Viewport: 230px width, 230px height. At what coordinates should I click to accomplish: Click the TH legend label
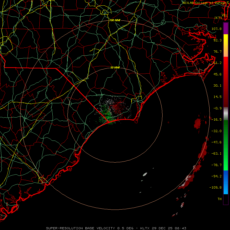pyautogui.click(x=220, y=199)
